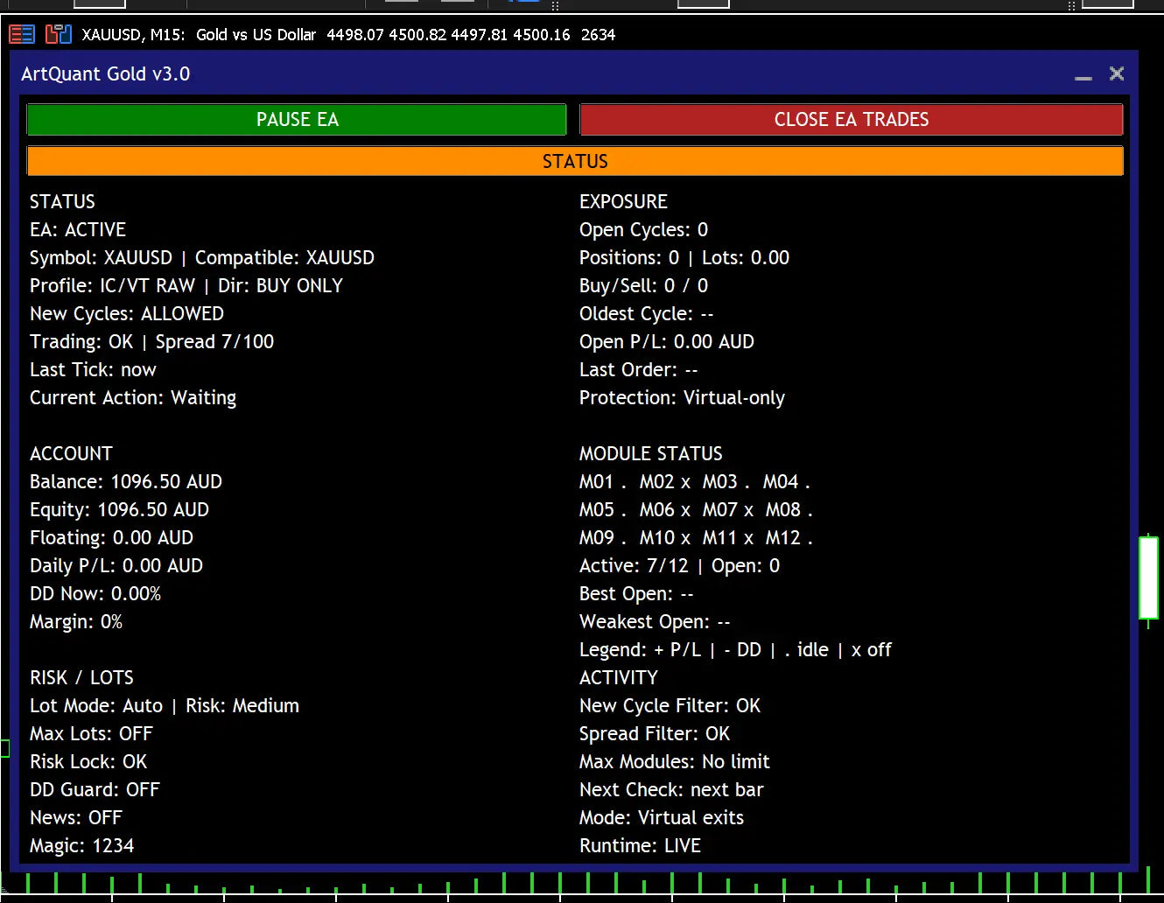Click the MODULE STATUS section heading

pos(651,453)
